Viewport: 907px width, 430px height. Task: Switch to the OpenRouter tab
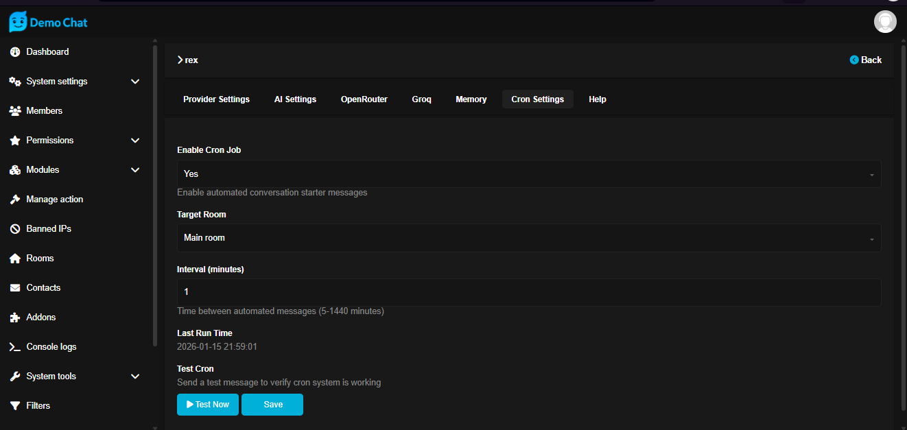364,99
